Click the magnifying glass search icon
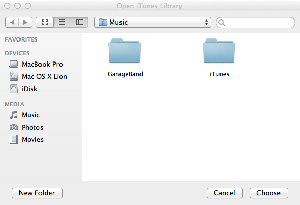This screenshot has height=205, width=300. [x=222, y=23]
